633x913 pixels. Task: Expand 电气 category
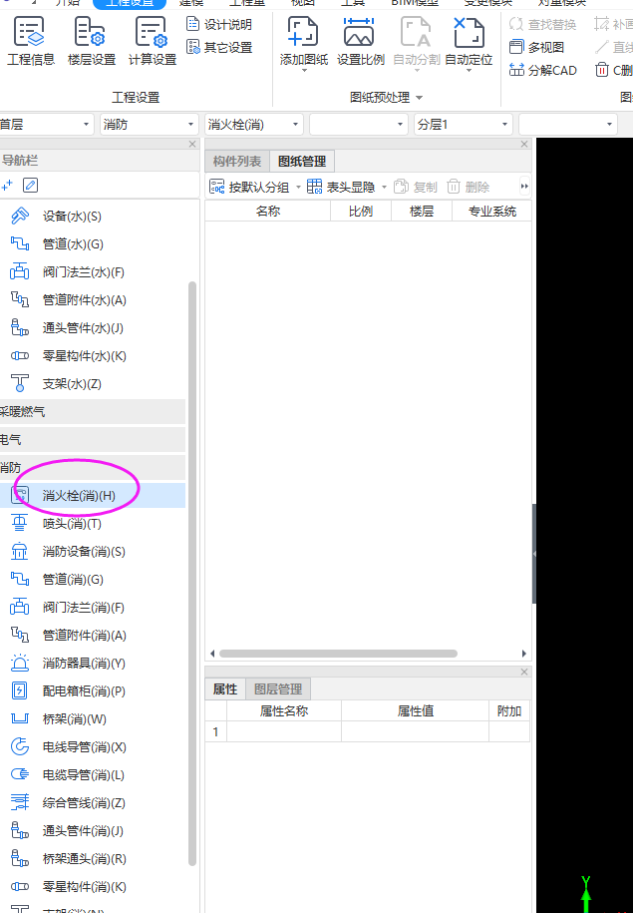point(93,440)
